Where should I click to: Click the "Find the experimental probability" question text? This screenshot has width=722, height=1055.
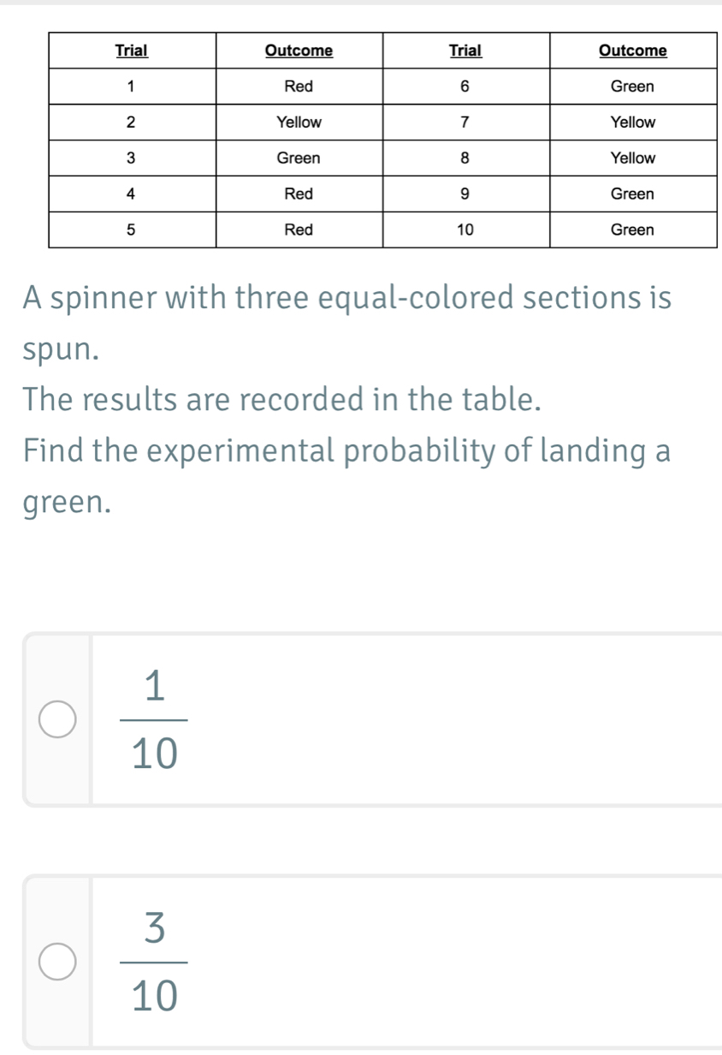coord(346,449)
